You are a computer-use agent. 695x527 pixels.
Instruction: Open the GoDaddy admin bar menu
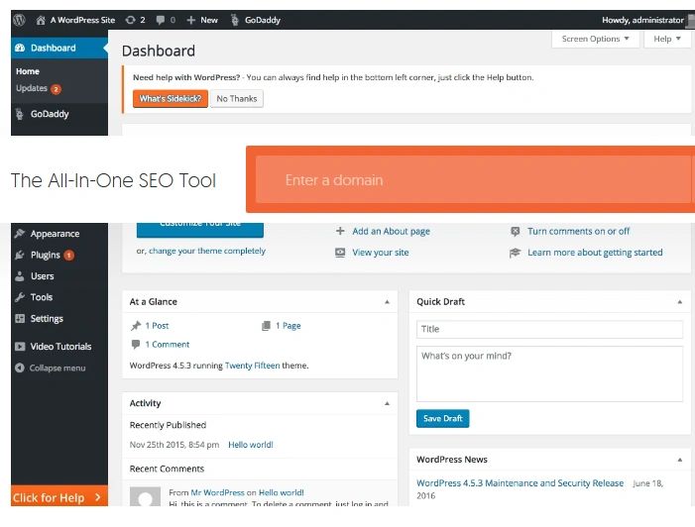click(256, 20)
